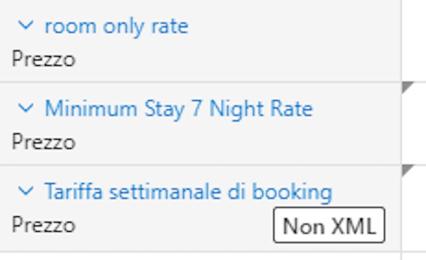Collapse Tariffa settimanale di booking chevron
426x260 pixels.
pos(26,191)
